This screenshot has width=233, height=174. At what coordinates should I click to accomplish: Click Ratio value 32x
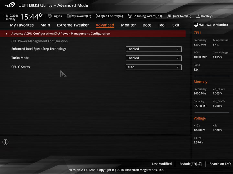(x=196, y=69)
